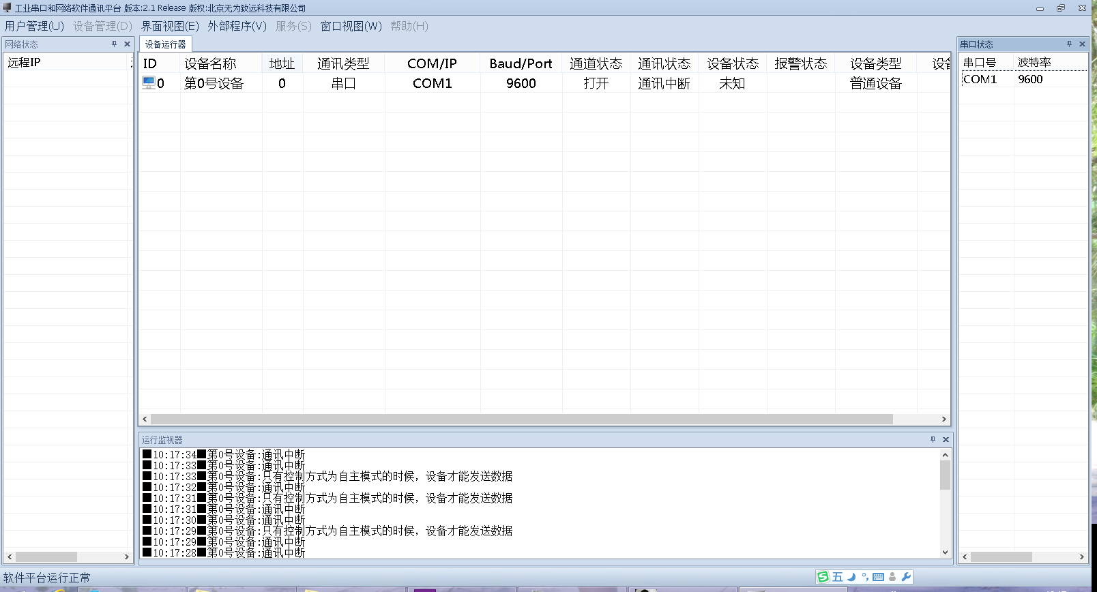Click the 通讯中断 status cell in device row

[664, 83]
